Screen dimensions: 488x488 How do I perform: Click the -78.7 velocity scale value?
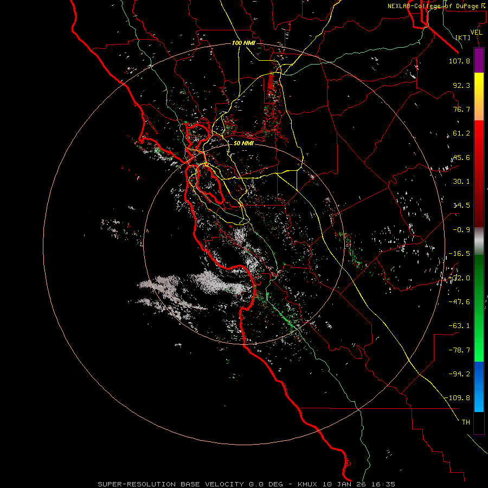[x=459, y=350]
